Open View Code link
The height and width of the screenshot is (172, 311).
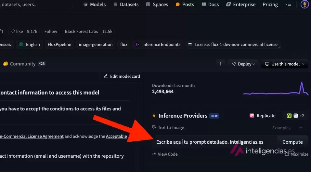click(165, 154)
